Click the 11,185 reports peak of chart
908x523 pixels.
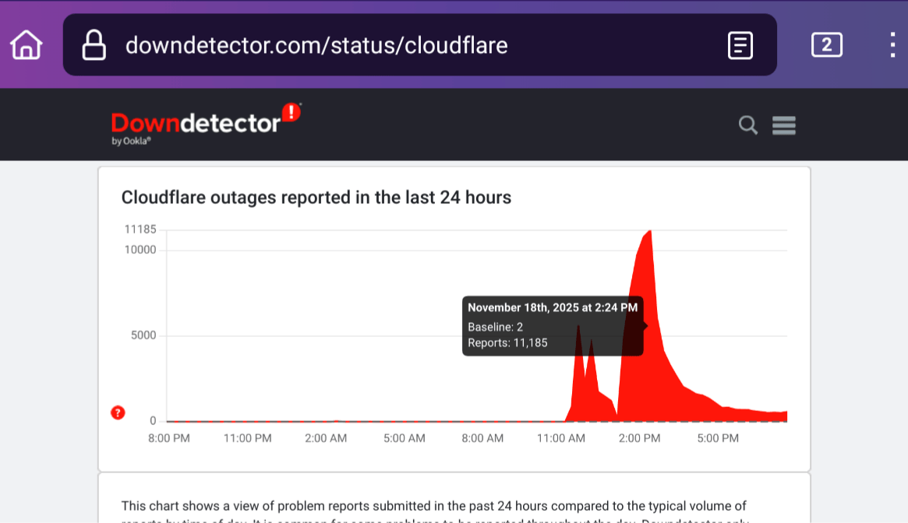pos(648,232)
